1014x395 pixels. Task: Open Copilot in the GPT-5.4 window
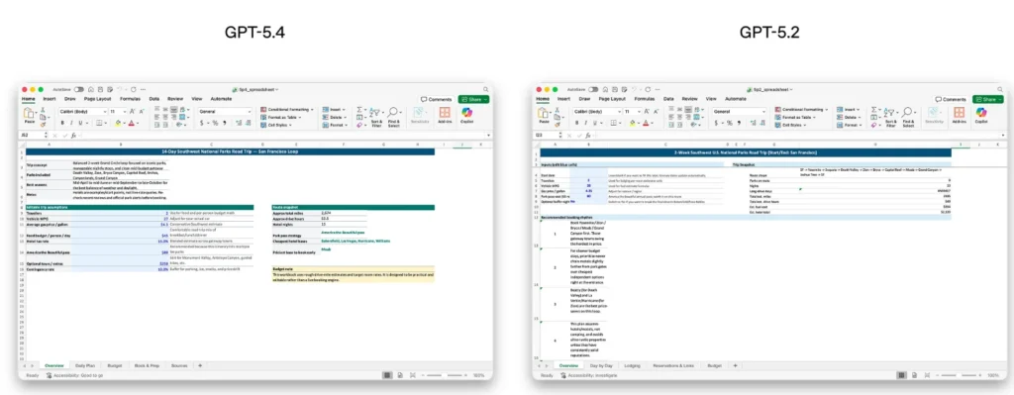click(x=467, y=115)
